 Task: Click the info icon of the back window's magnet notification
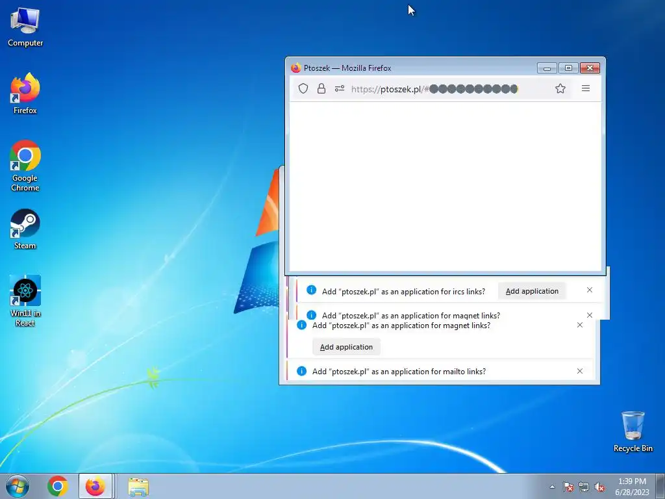301,325
